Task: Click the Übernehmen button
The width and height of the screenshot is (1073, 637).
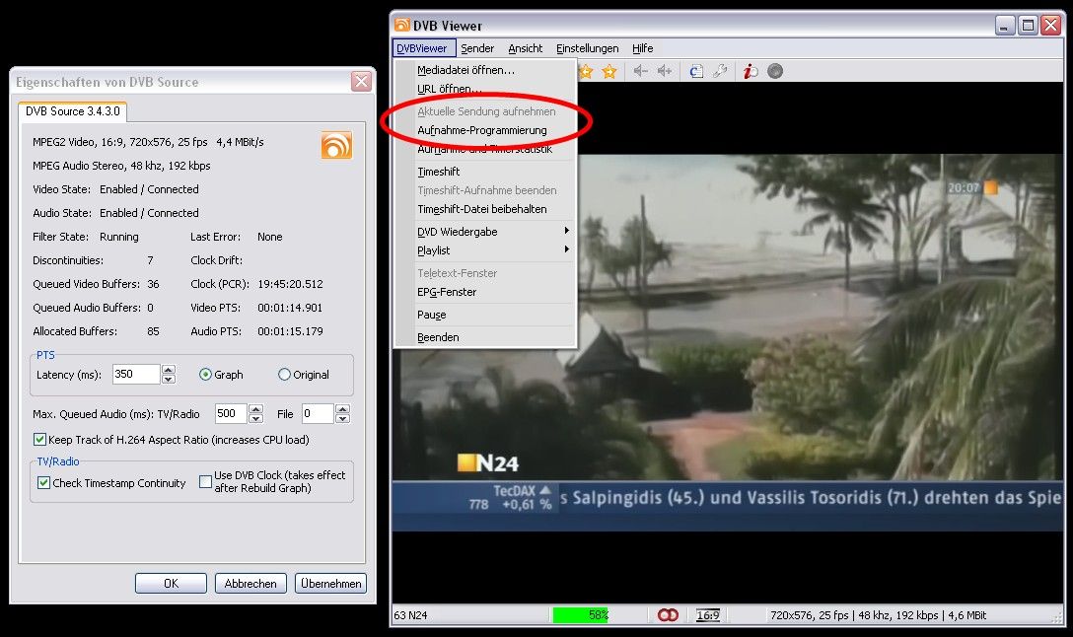Action: tap(329, 584)
